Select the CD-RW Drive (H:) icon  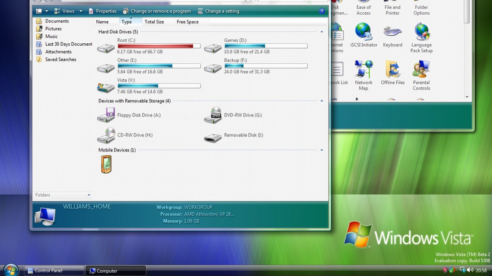(106, 135)
